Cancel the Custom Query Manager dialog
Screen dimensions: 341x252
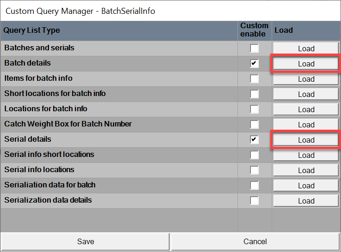[x=255, y=241]
